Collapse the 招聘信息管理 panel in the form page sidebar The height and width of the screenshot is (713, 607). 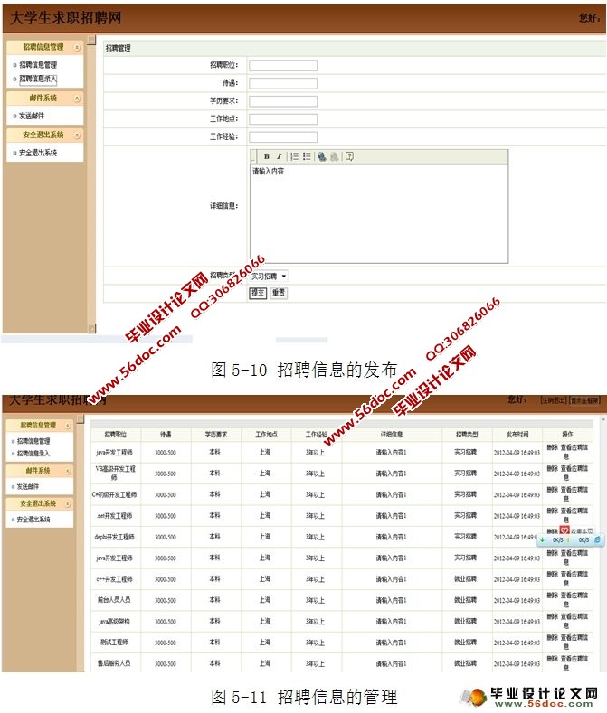click(x=77, y=47)
